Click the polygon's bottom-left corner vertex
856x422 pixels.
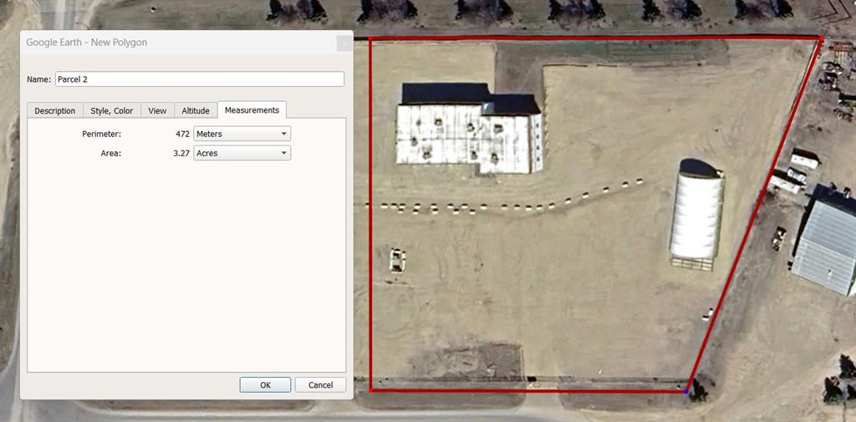tap(370, 389)
